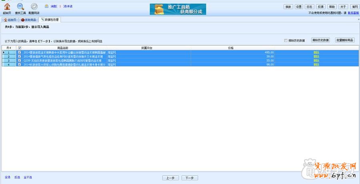Click the 上一步 button
Viewport: 360px width, 184px height.
(170, 178)
